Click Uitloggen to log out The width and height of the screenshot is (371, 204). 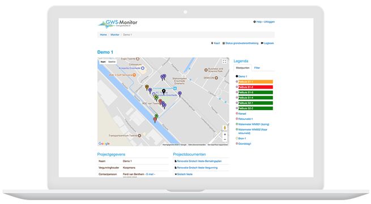(269, 21)
